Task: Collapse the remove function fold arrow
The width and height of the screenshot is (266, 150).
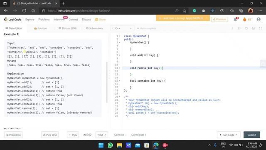Action: click(x=119, y=68)
